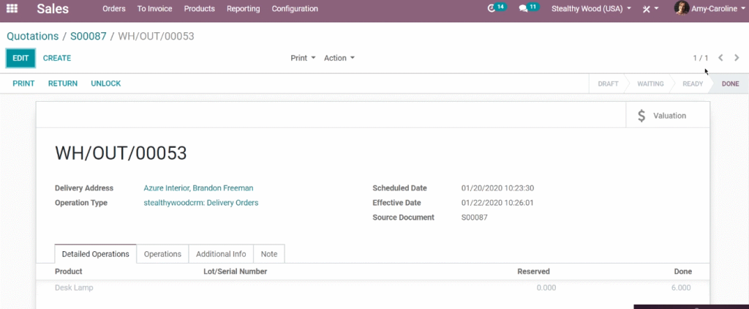Viewport: 749px width, 309px height.
Task: Switch to the Operations tab
Action: [x=162, y=254]
